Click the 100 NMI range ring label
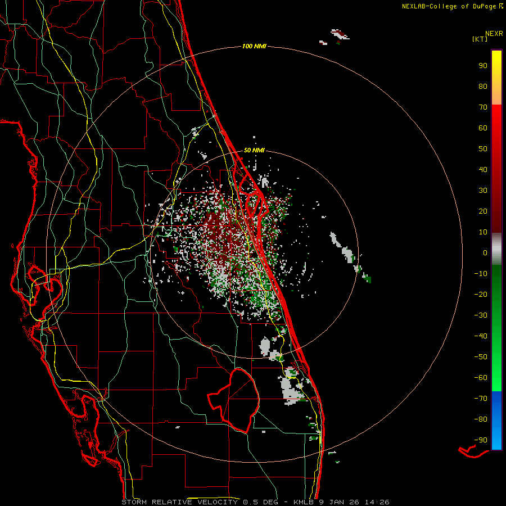506x506 pixels. click(x=254, y=46)
